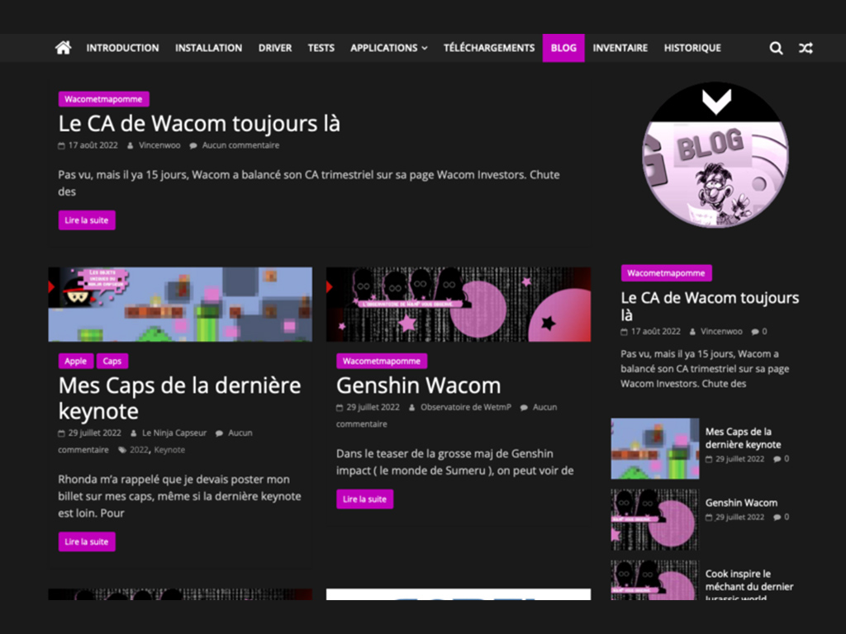The width and height of the screenshot is (846, 634).
Task: Click author Observatoire de WetmP
Action: (x=466, y=407)
